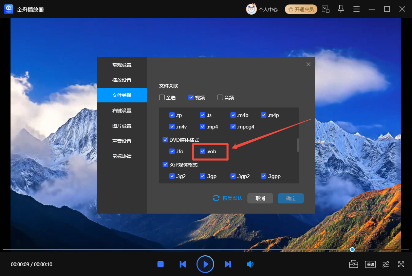Open the 鼠标热键 tab

pos(122,156)
